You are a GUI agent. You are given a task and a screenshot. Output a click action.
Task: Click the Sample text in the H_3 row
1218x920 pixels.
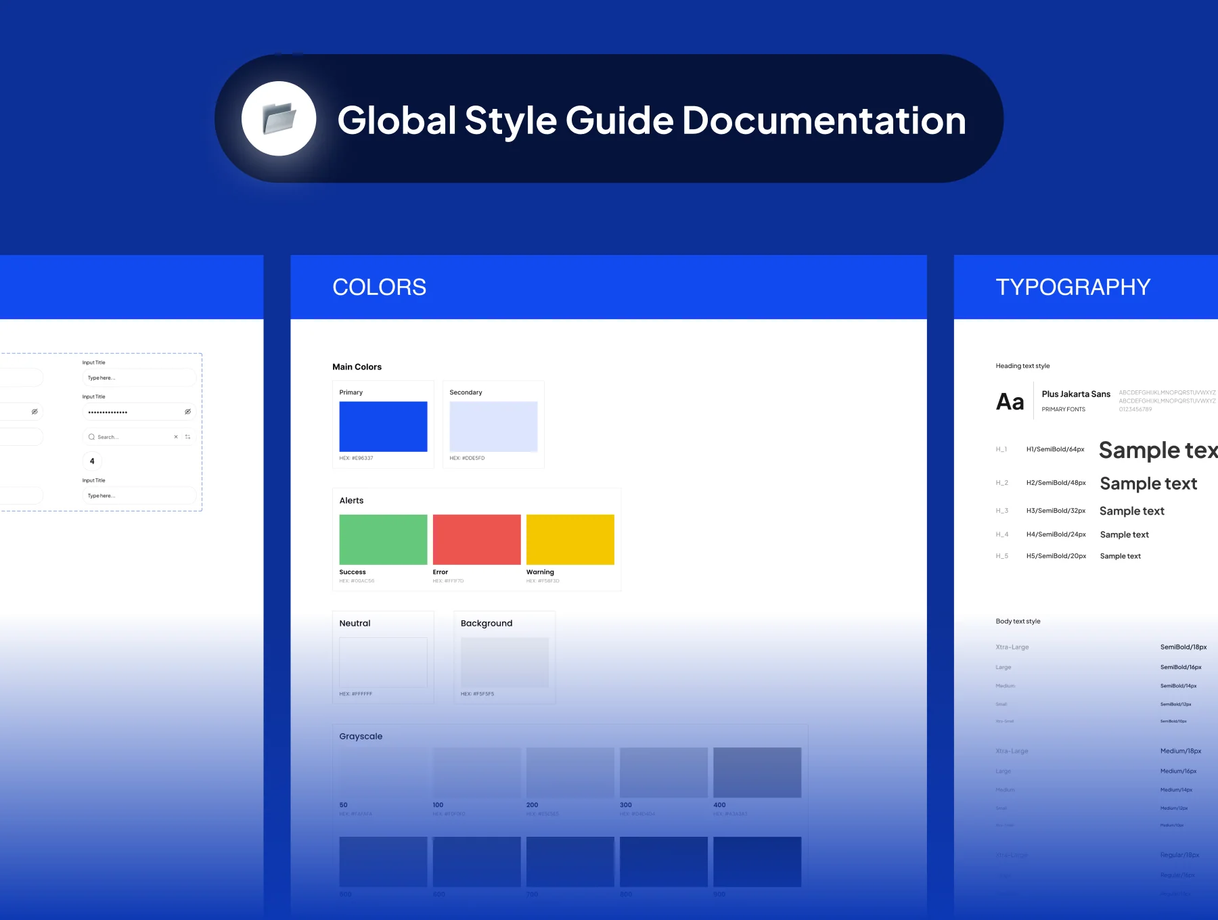point(1132,511)
